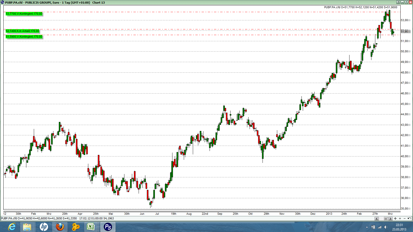This screenshot has width=413, height=232.
Task: Click the status bar quote readout
Action: 57,218
